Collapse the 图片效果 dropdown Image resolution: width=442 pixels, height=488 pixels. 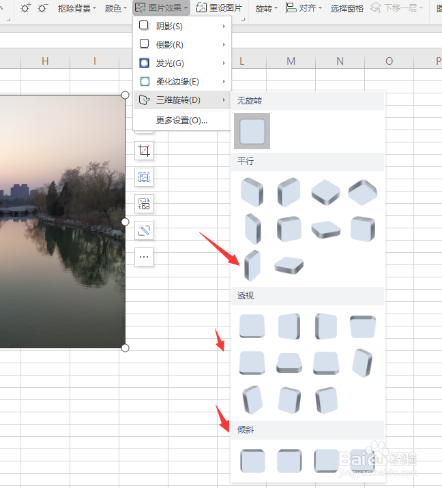pos(162,7)
